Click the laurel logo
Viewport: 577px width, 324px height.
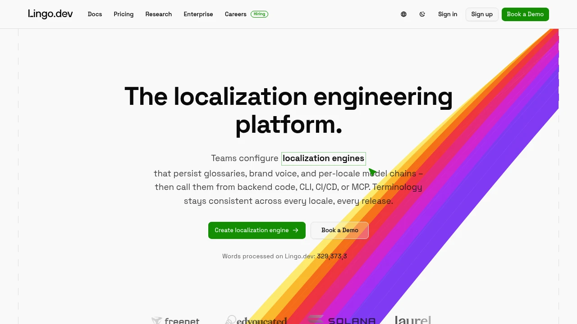[x=413, y=319]
